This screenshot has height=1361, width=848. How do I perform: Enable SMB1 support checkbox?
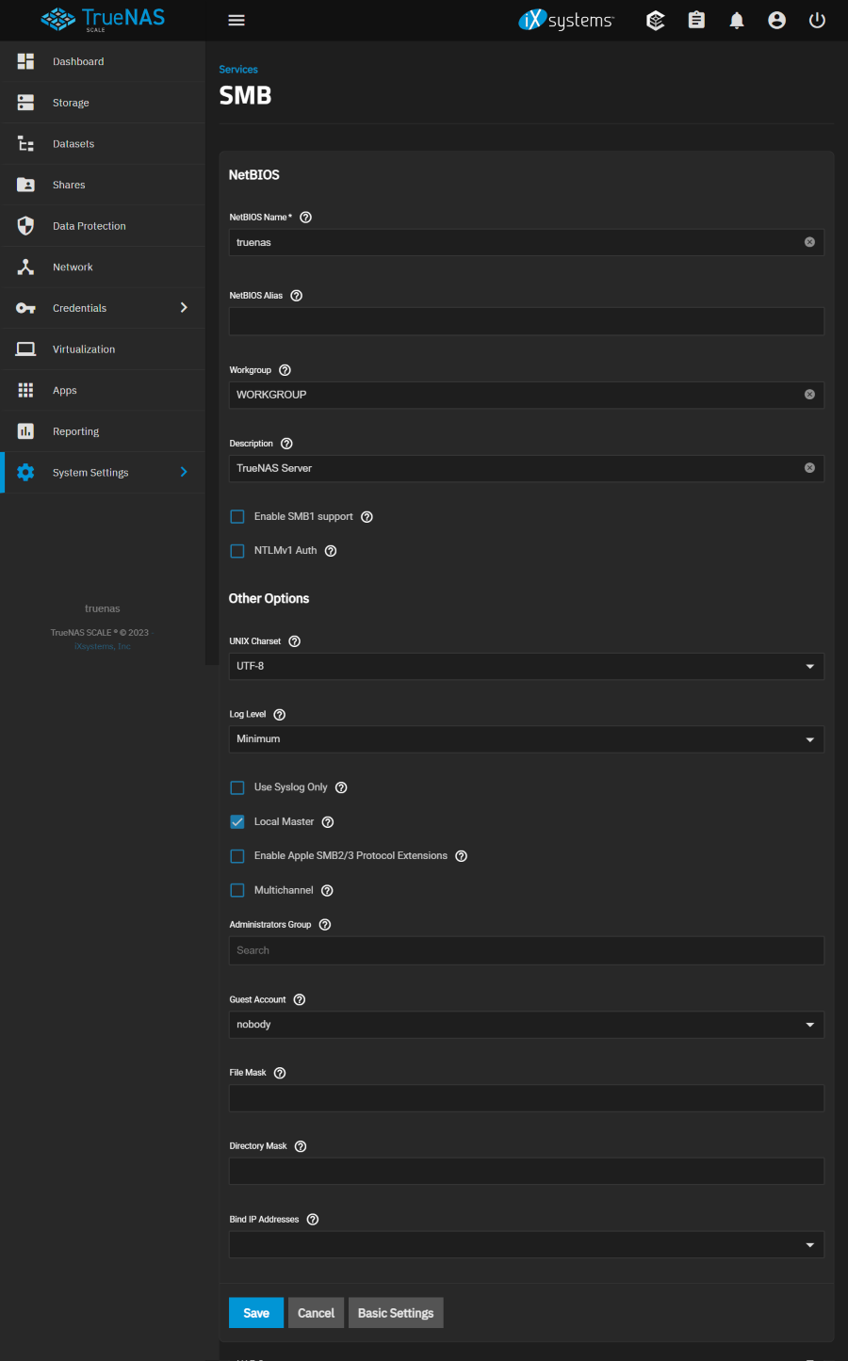click(237, 517)
